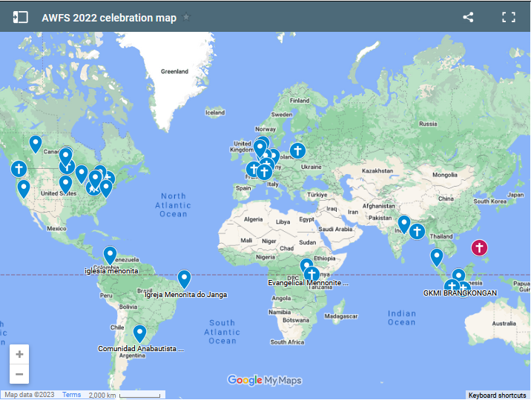Click the Keyboard shortcuts button
531x400 pixels.
pyautogui.click(x=498, y=395)
